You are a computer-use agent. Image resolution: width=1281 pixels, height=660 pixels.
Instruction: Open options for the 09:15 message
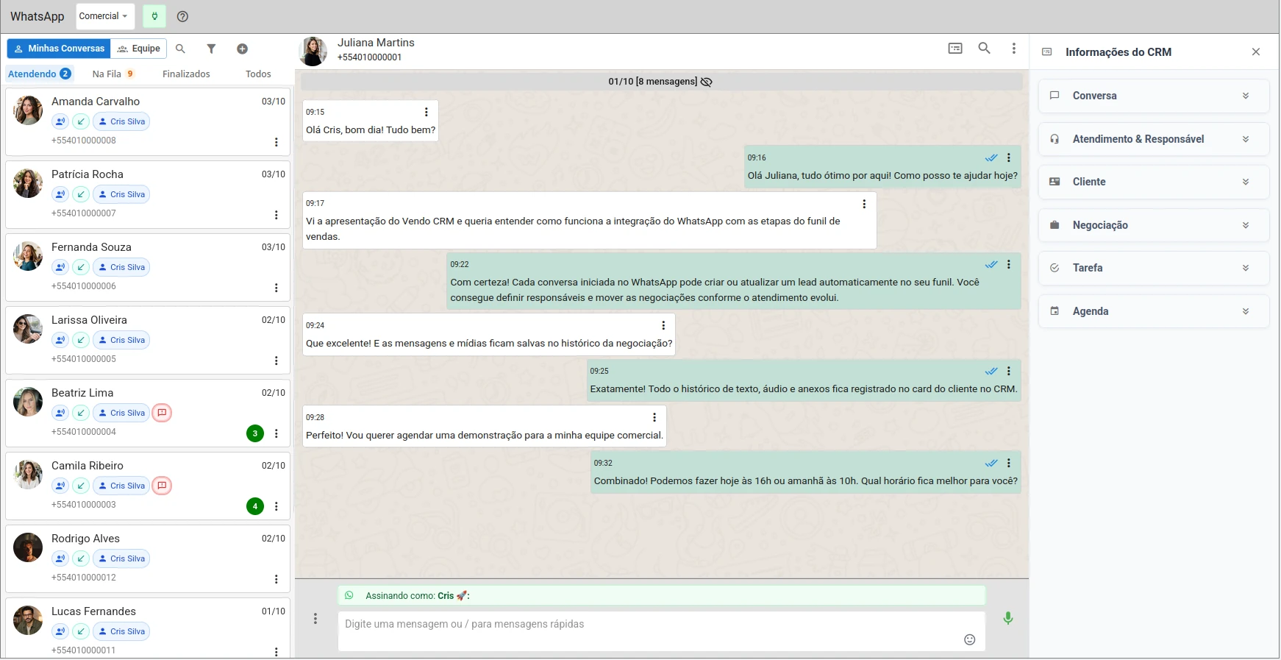tap(427, 112)
